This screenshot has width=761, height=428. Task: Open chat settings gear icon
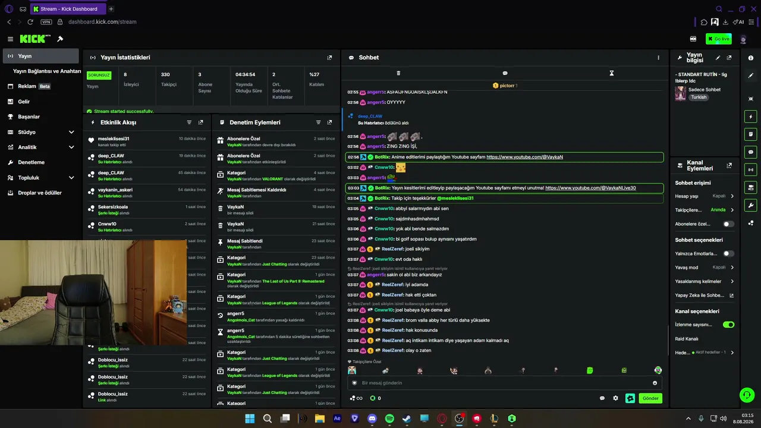(615, 398)
